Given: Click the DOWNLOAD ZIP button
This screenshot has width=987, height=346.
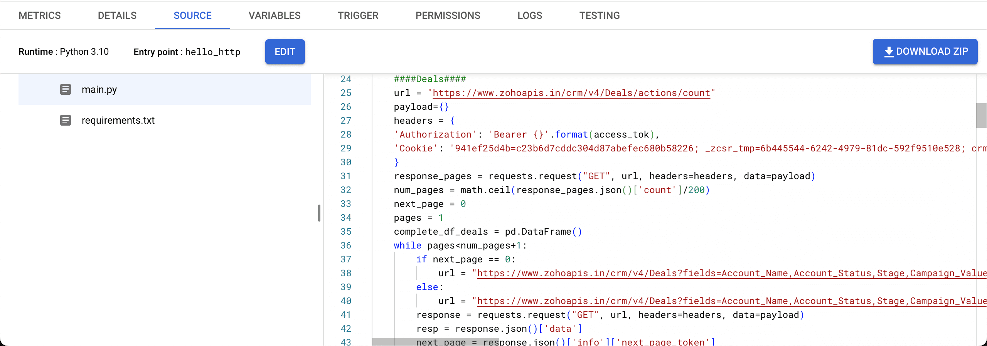Looking at the screenshot, I should pyautogui.click(x=925, y=52).
